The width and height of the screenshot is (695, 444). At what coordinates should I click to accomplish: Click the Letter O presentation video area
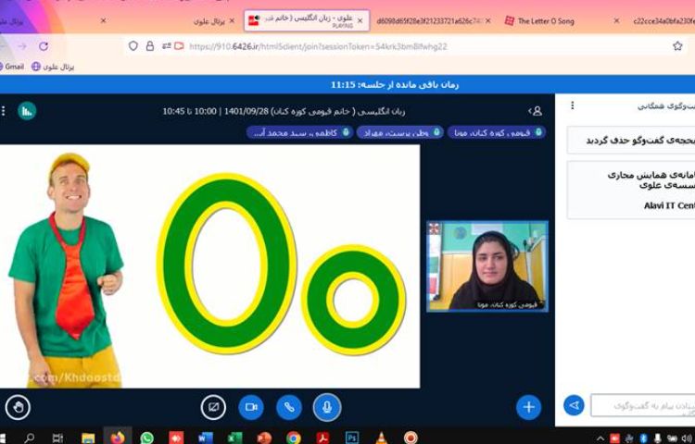coord(209,266)
